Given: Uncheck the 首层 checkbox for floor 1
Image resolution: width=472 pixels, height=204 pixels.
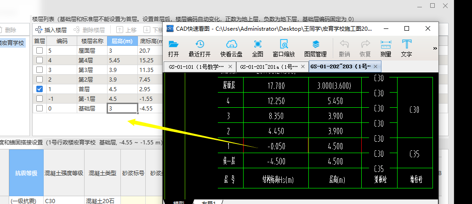Looking at the screenshot, I should click(x=40, y=89).
